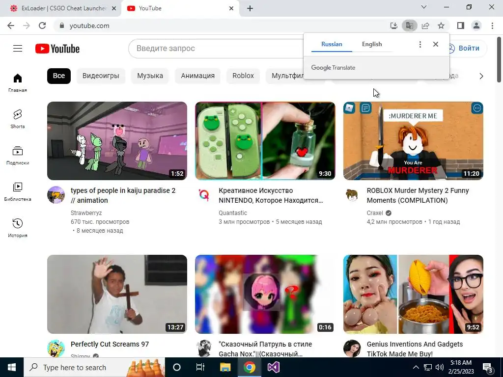Open the YouTube hamburger guide menu
This screenshot has width=503, height=377.
coord(18,49)
